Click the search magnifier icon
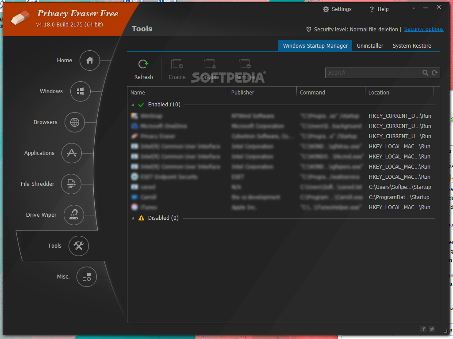 (x=425, y=73)
